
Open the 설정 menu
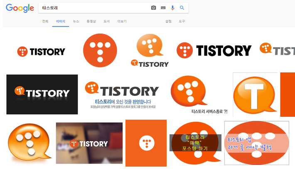(x=168, y=21)
